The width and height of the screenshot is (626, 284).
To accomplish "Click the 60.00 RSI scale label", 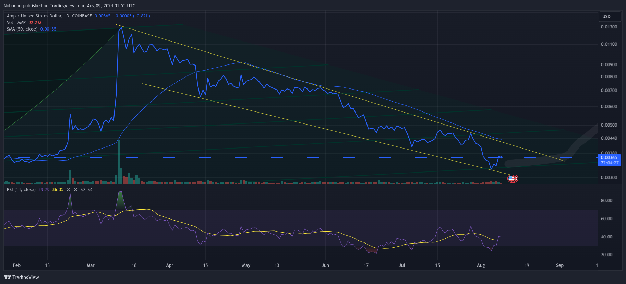I will [x=606, y=218].
